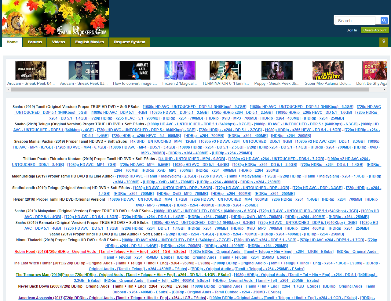Click 'Puppy - Sneak Peek 05' caption

(x=277, y=83)
